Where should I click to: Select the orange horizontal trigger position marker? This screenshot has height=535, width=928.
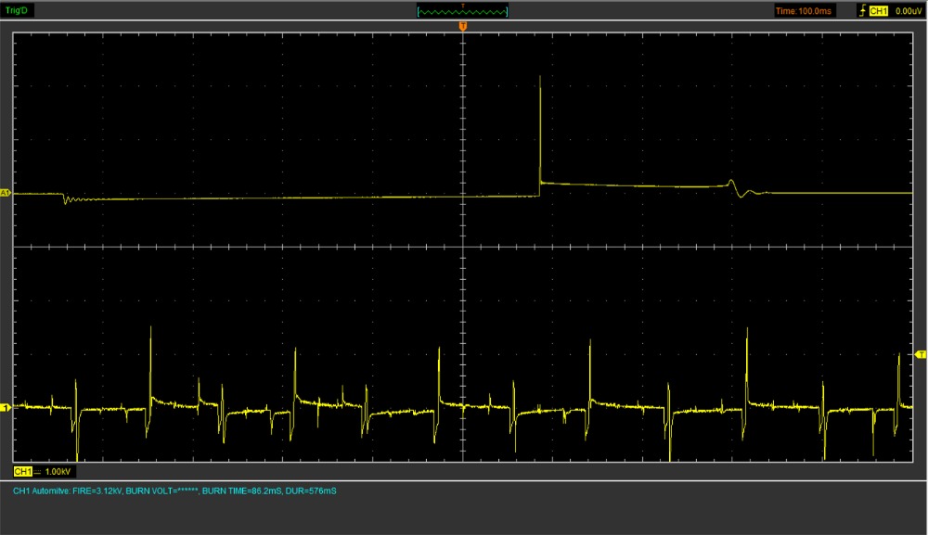coord(463,28)
